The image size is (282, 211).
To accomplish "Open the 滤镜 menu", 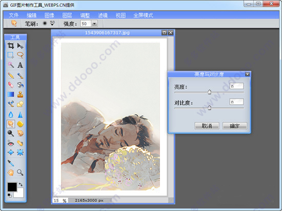I will point(103,15).
